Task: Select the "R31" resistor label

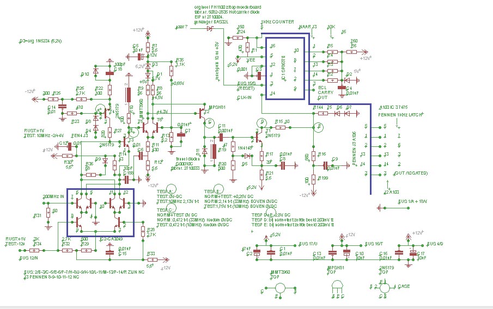Action: [x=38, y=216]
